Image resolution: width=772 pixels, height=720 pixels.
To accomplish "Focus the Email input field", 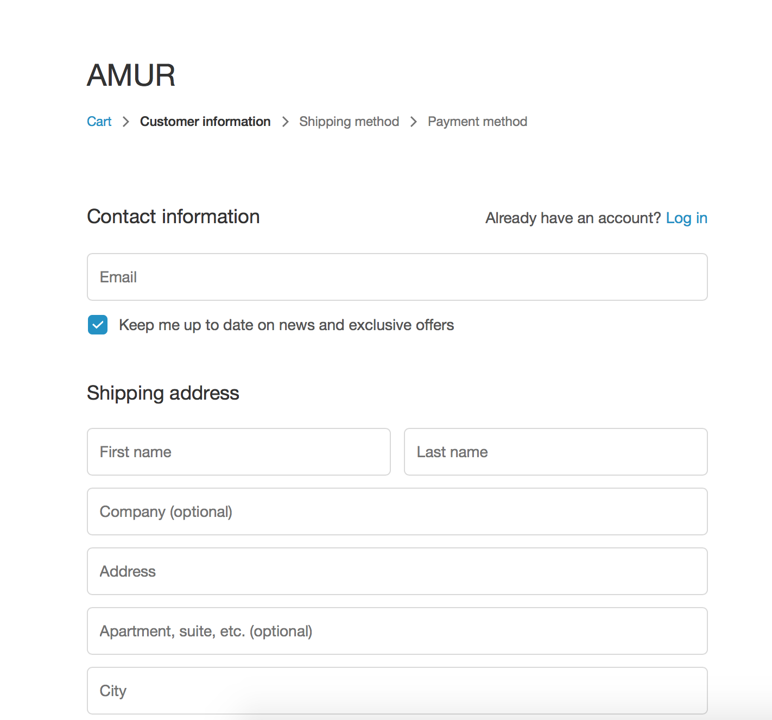I will [397, 277].
